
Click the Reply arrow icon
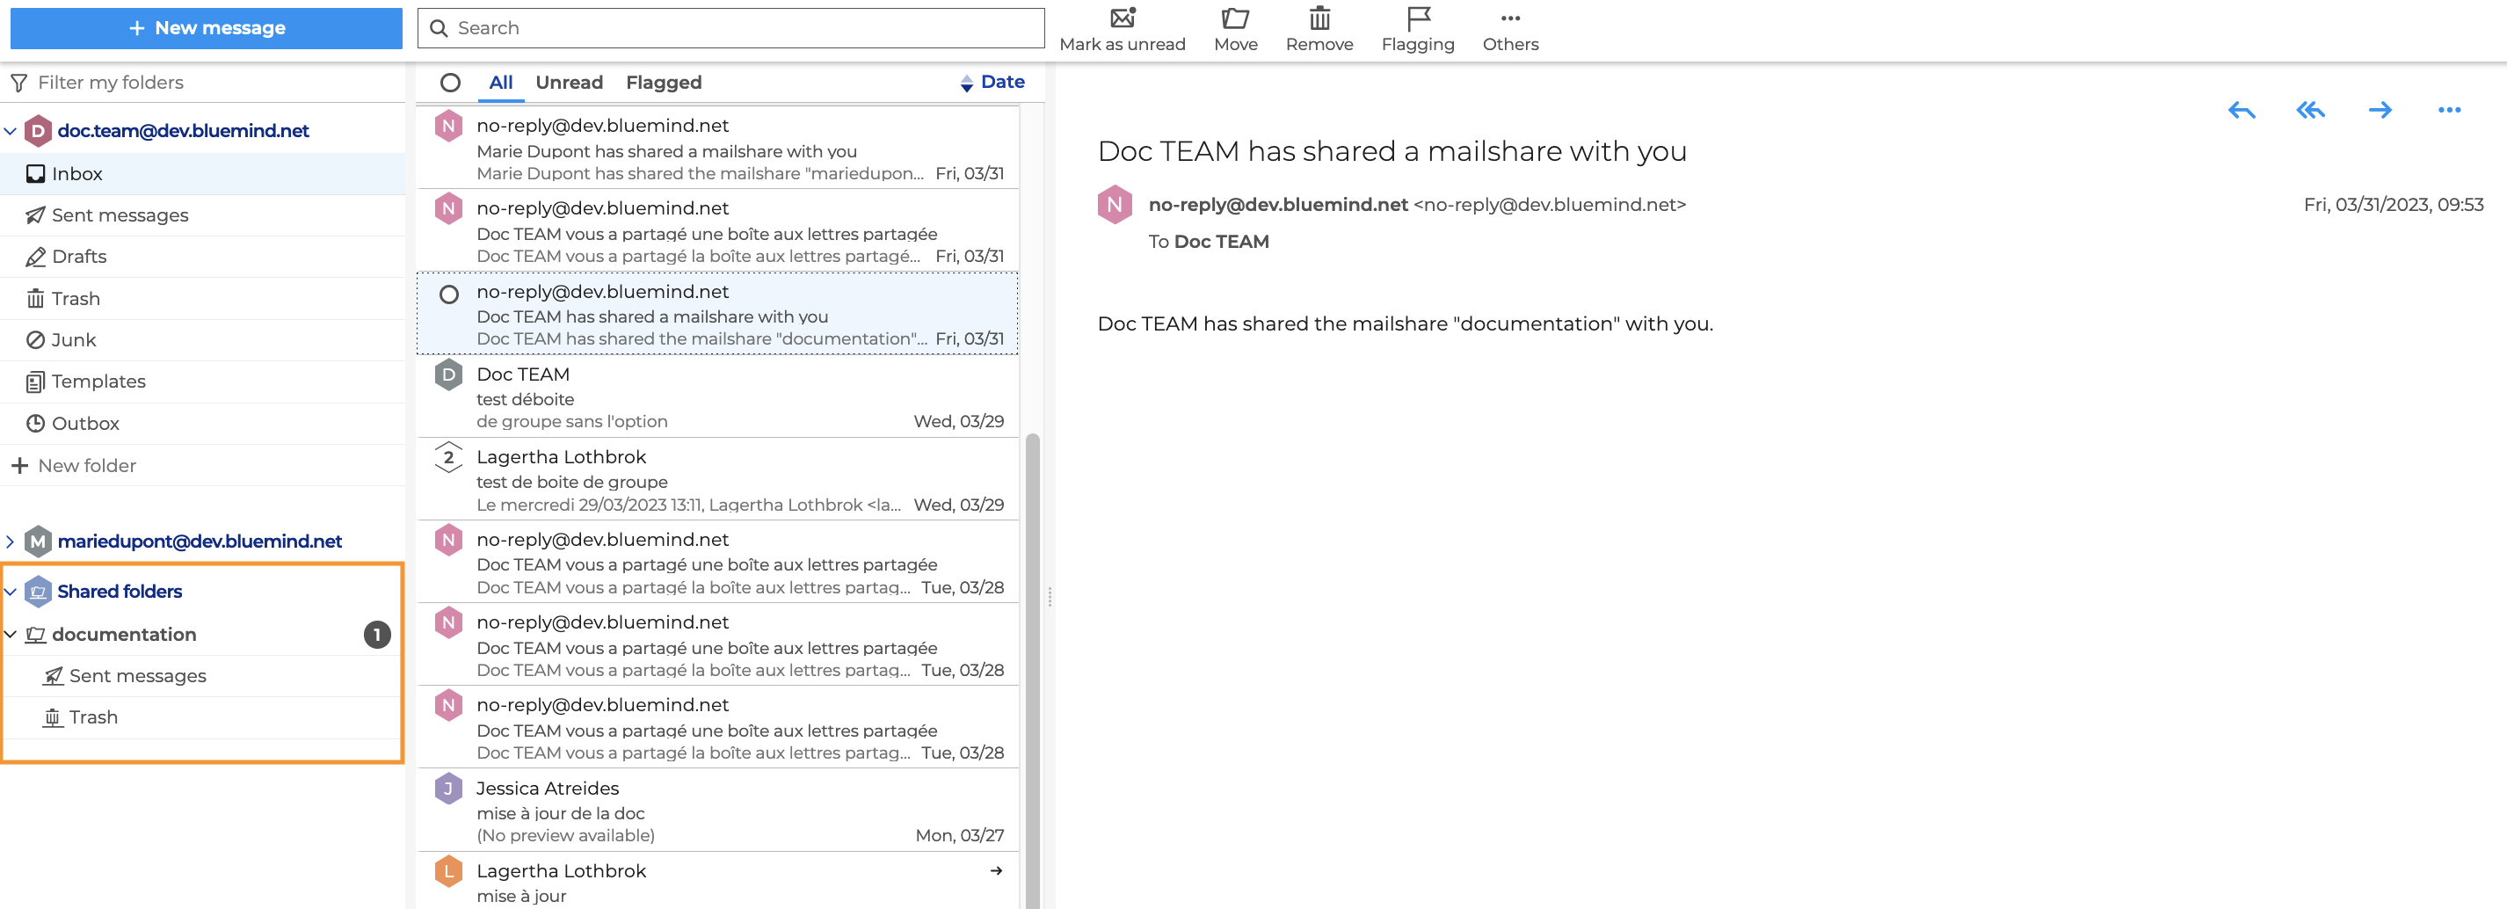[x=2242, y=110]
